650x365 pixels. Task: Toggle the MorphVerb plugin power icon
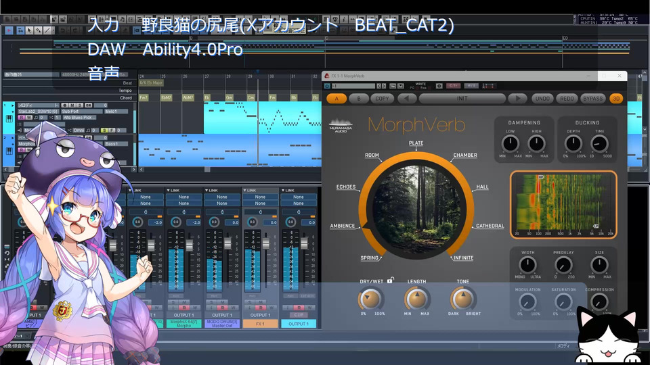click(x=327, y=86)
